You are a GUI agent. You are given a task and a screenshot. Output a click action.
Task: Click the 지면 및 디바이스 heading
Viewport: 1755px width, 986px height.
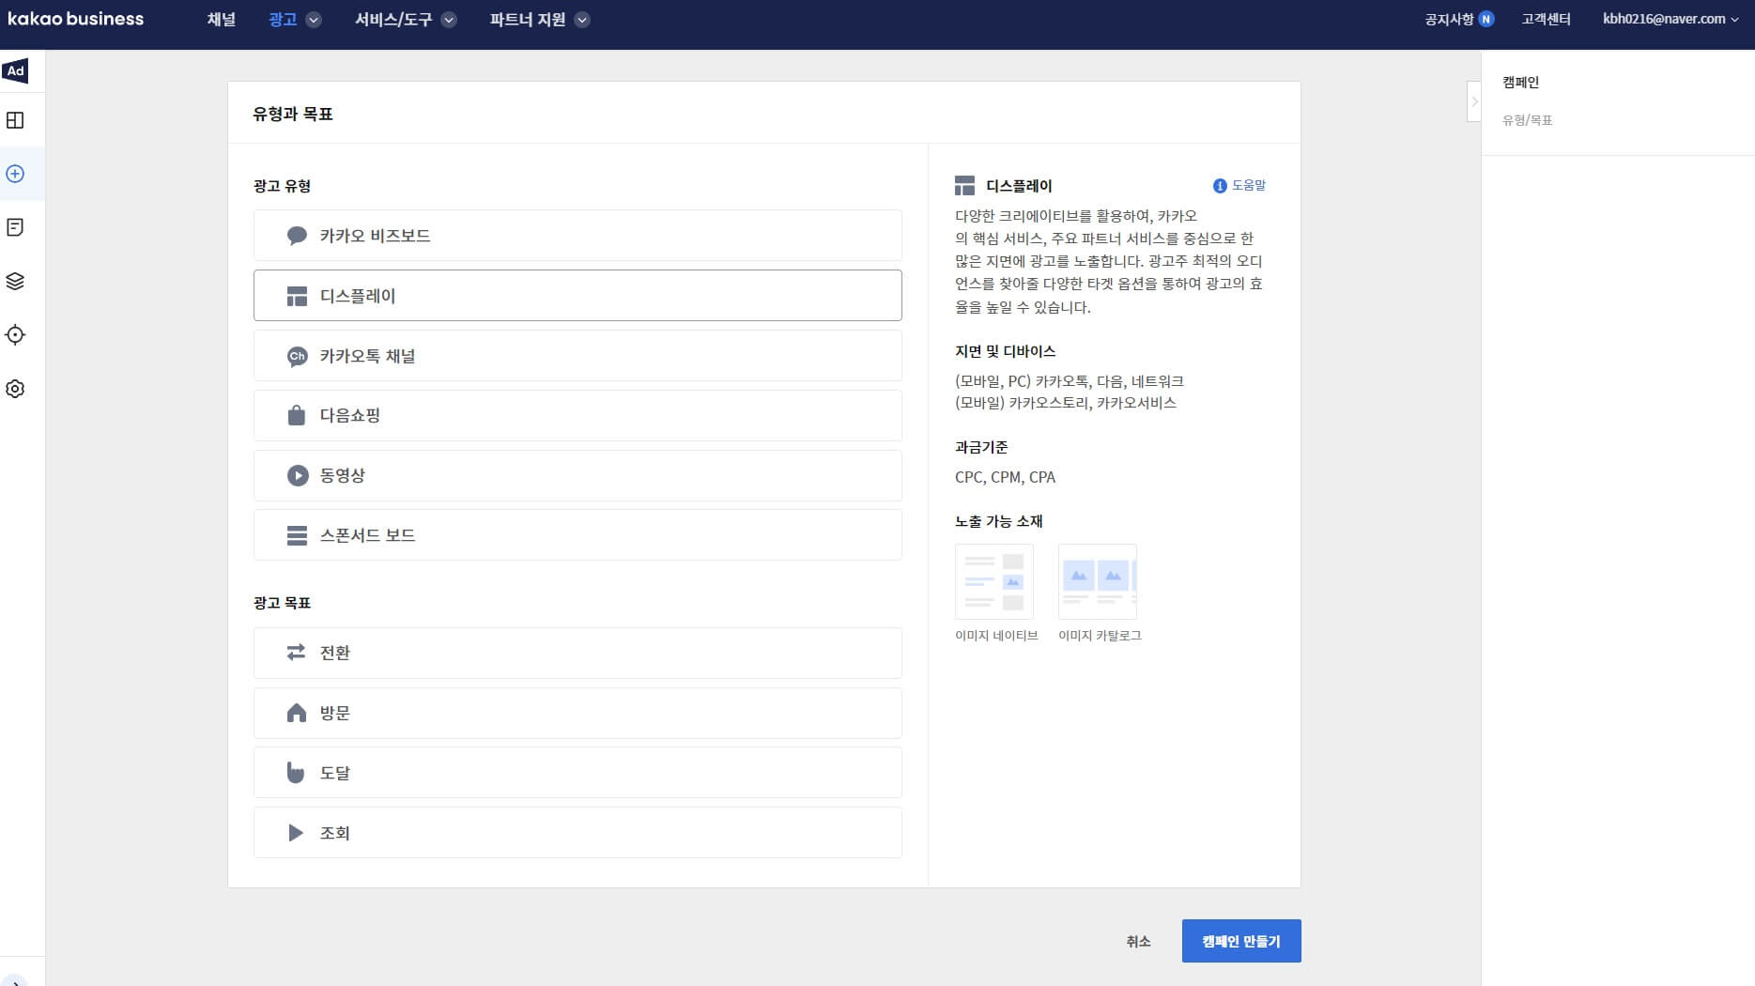point(1005,351)
